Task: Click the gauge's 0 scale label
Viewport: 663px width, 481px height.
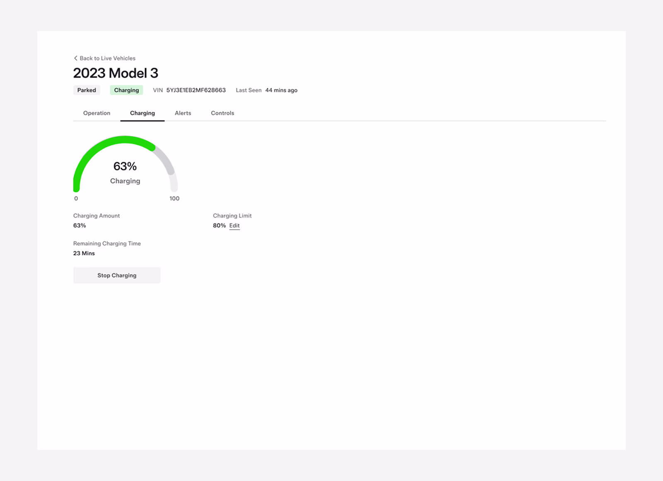Action: click(76, 198)
